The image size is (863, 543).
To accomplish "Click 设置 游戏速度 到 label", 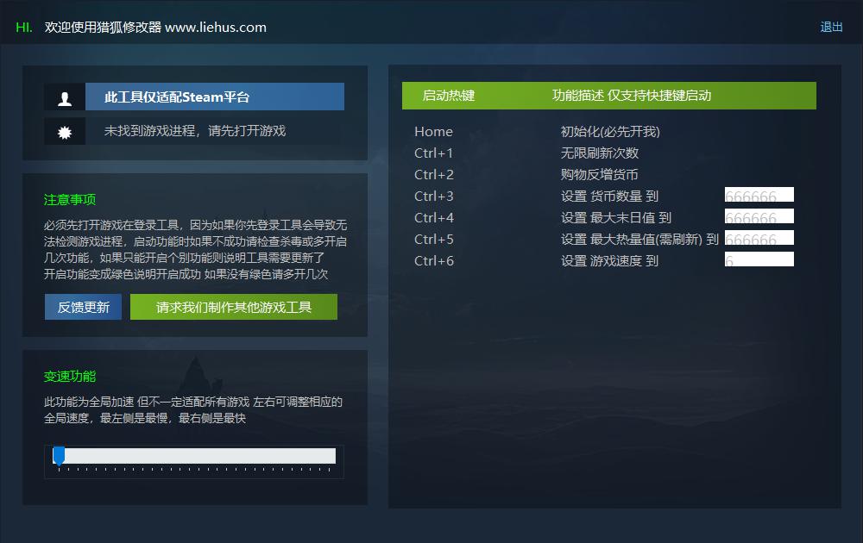I will pyautogui.click(x=609, y=261).
